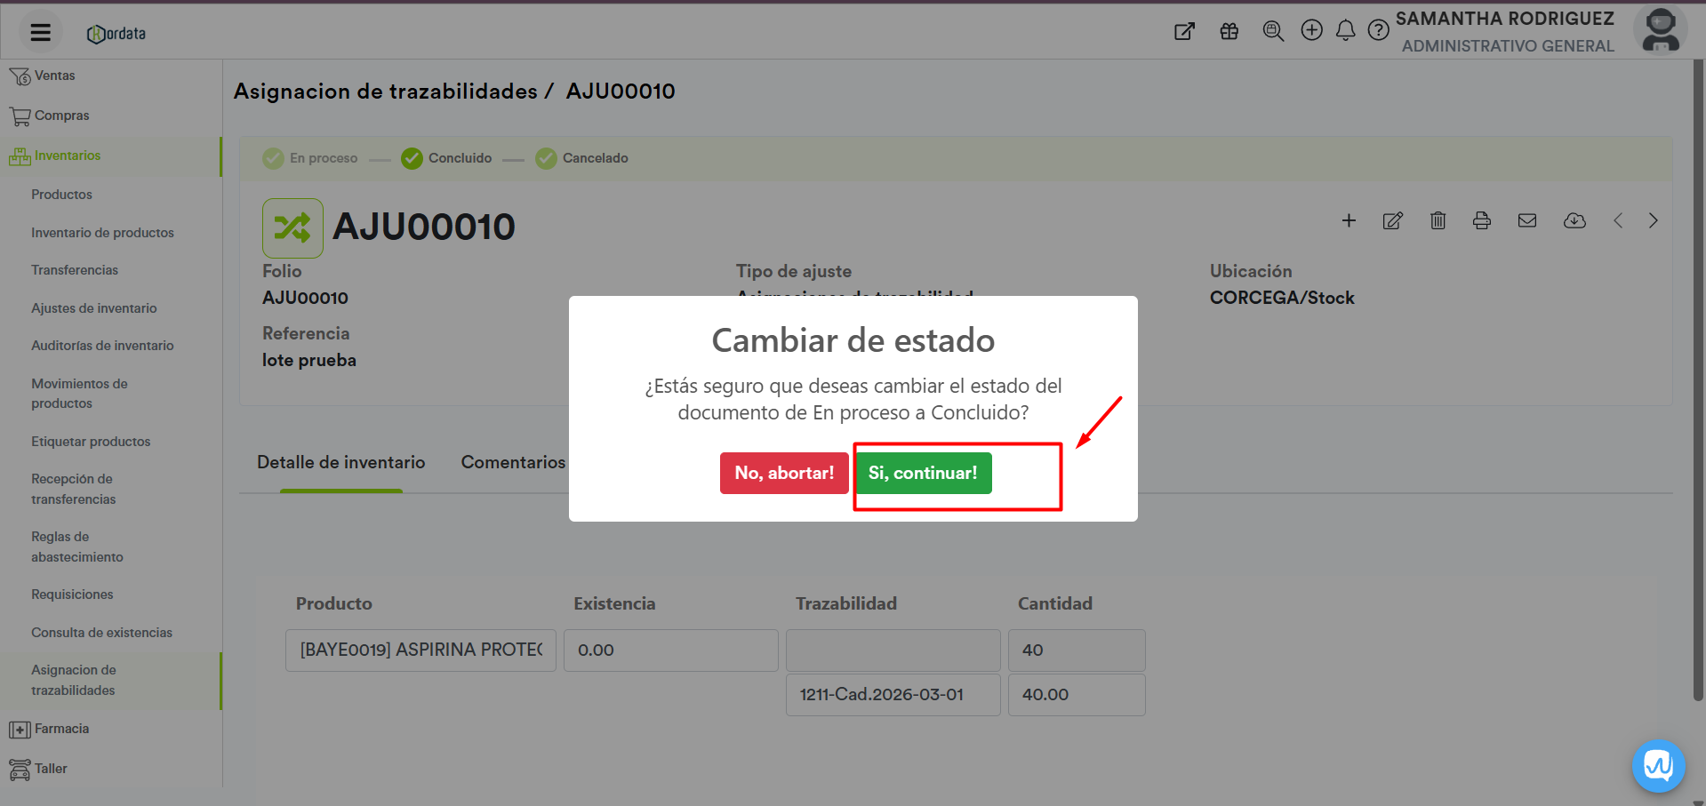Click the Cantidad field showing 40

click(x=1076, y=650)
